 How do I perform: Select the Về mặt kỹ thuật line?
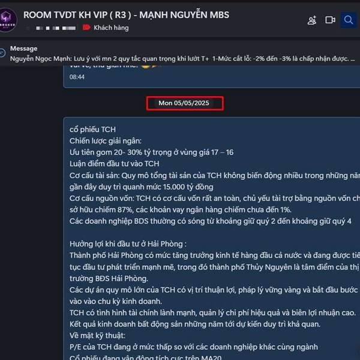point(97,335)
